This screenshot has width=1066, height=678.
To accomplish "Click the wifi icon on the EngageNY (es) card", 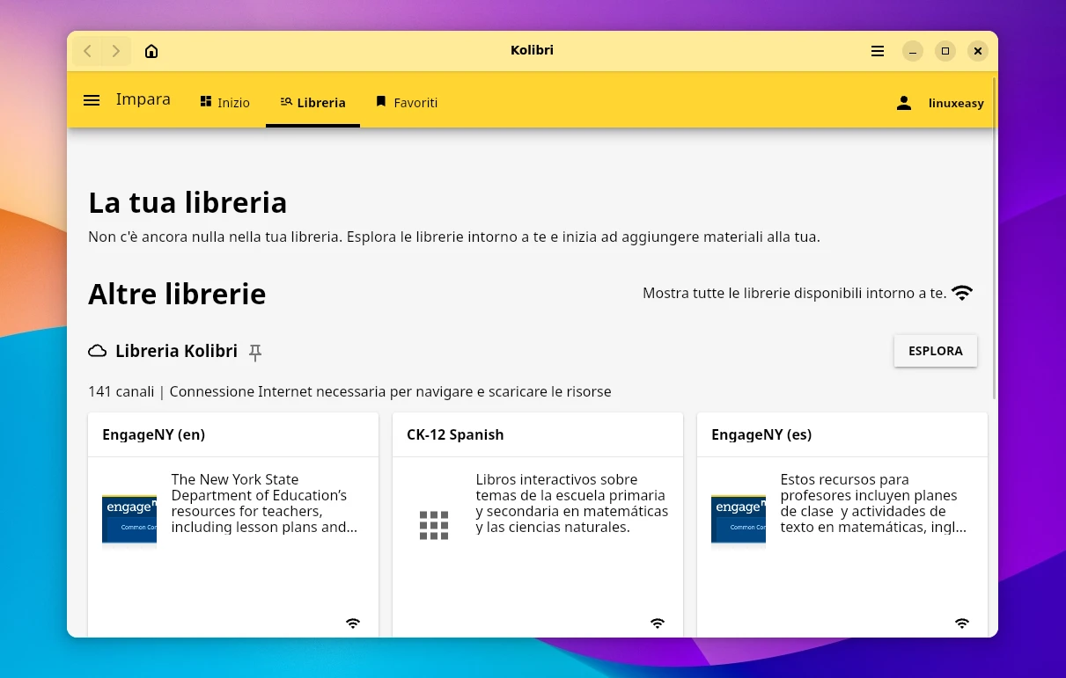I will [x=962, y=623].
